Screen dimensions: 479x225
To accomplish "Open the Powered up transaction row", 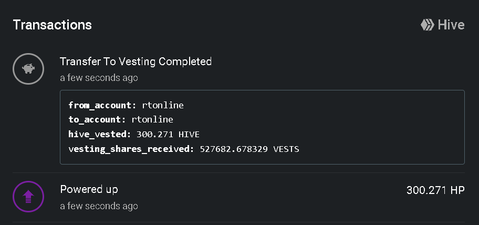I will tap(238, 197).
